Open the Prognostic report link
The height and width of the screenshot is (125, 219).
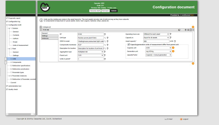coord(14,18)
